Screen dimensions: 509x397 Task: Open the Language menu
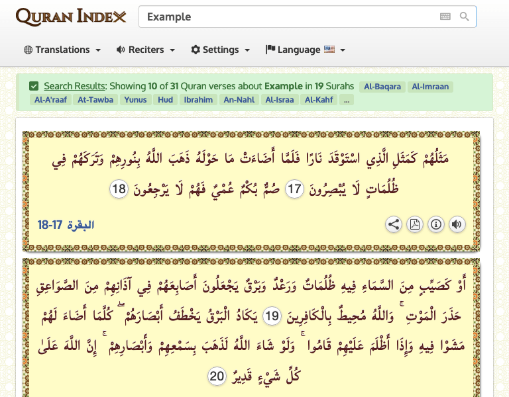coord(306,50)
